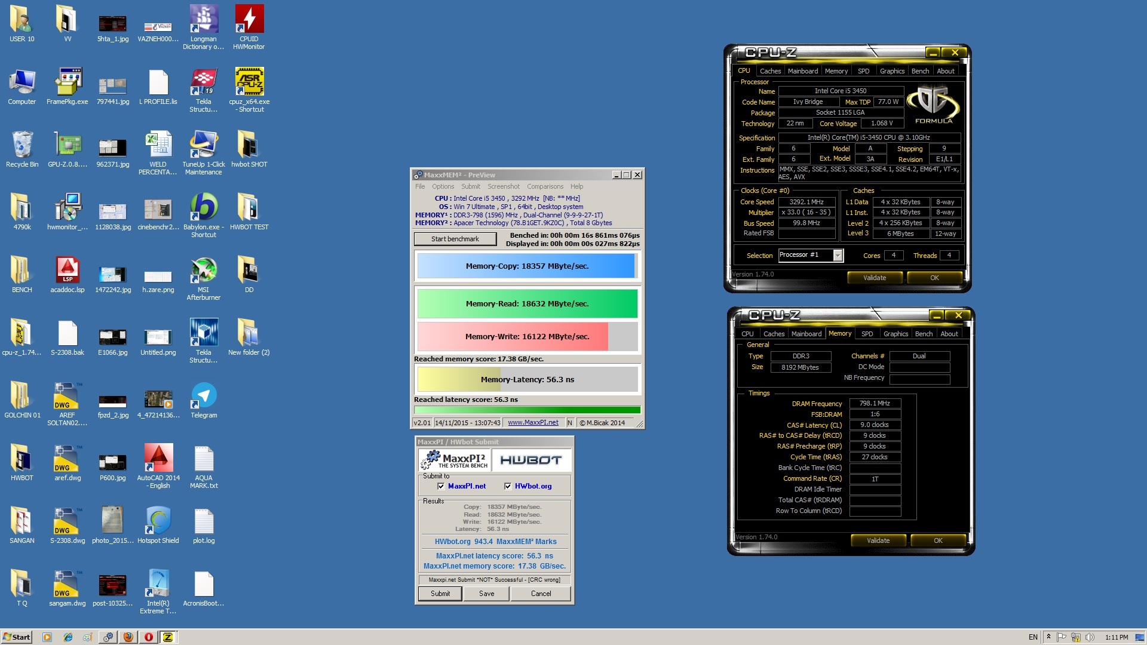
Task: Open the Action Center flag icon
Action: (x=1062, y=637)
